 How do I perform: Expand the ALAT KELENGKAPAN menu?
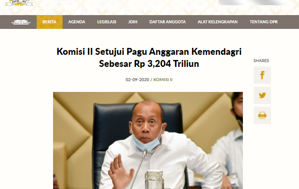(217, 22)
